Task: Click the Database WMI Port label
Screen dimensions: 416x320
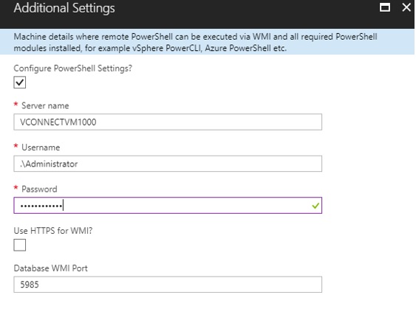Action: [50, 268]
